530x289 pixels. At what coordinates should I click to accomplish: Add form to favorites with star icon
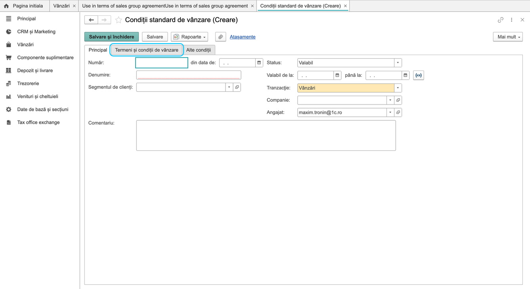pyautogui.click(x=119, y=20)
